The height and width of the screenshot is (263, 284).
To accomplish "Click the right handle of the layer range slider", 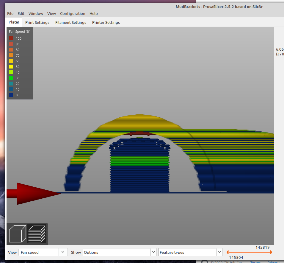I will 271,252.
